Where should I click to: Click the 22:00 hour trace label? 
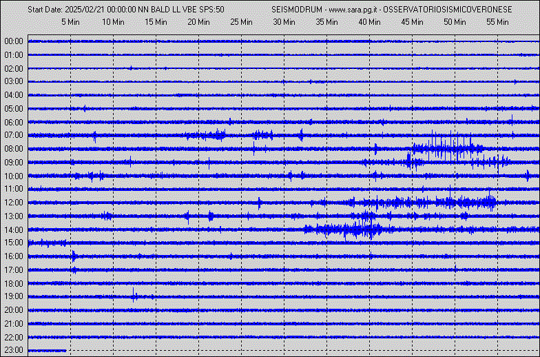click(14, 338)
